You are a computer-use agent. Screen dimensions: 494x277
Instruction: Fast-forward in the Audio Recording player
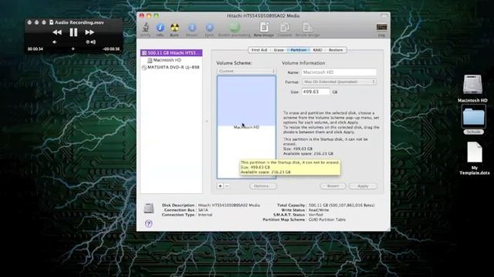pyautogui.click(x=90, y=32)
